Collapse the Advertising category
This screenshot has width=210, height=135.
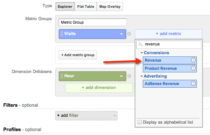point(142,76)
